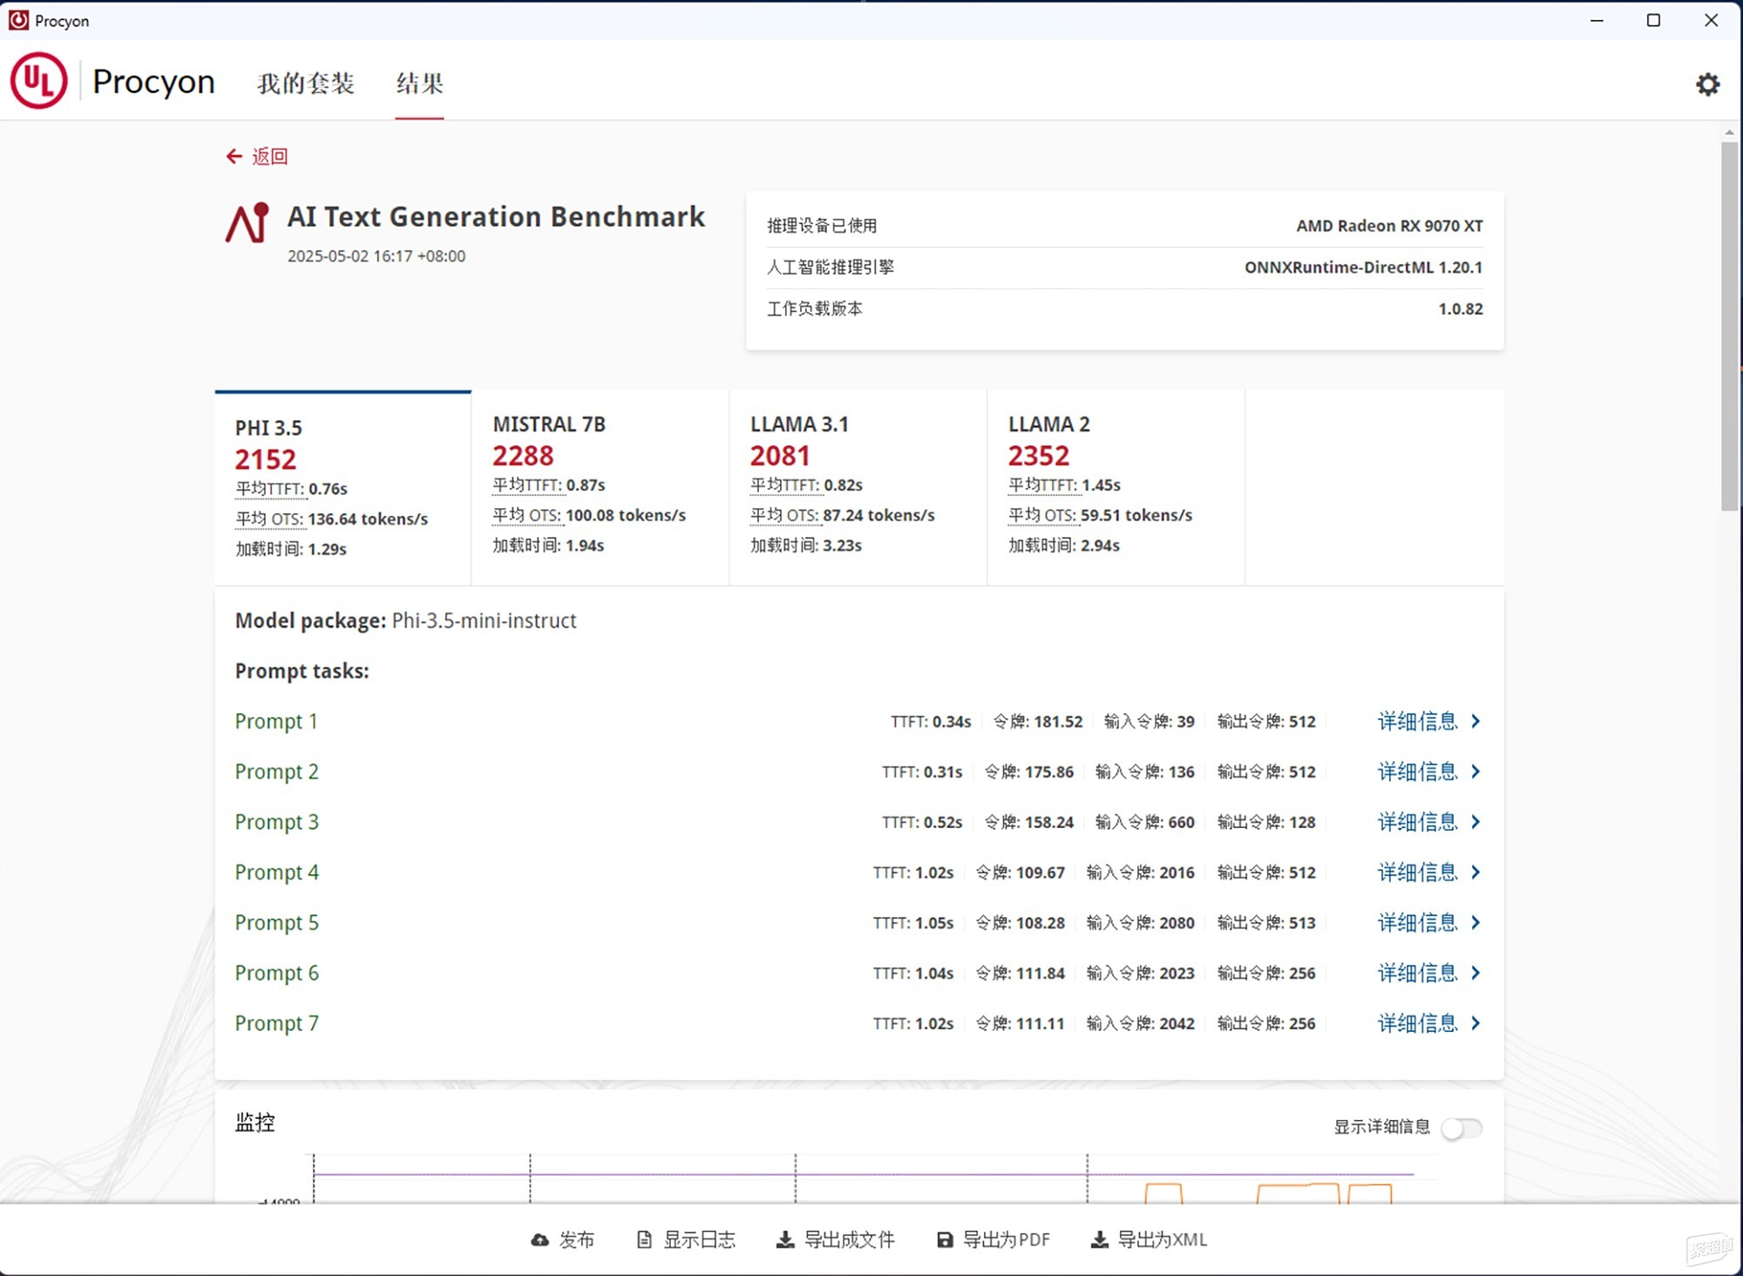Viewport: 1743px width, 1276px height.
Task: Click the AMD Radeon RX 9070 XT value
Action: click(1389, 226)
